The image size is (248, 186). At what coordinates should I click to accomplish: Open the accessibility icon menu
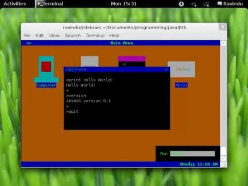(181, 4)
